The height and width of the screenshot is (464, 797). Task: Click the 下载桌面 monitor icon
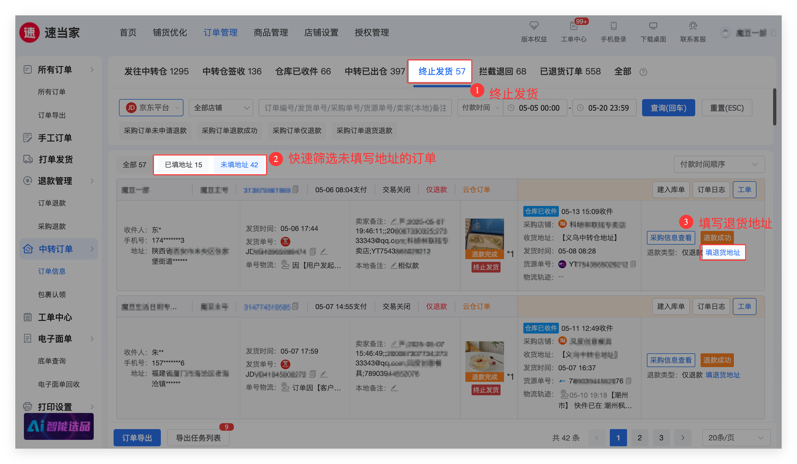coord(653,26)
